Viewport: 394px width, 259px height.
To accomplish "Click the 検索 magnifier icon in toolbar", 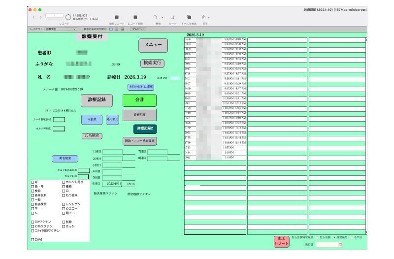I will click(156, 17).
